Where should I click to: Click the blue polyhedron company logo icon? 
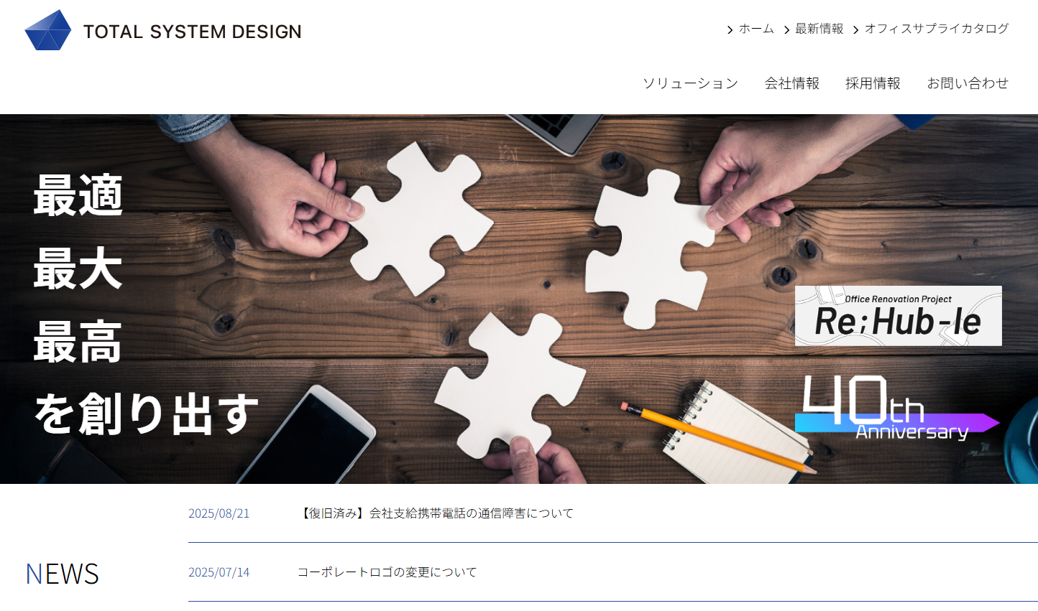[48, 30]
